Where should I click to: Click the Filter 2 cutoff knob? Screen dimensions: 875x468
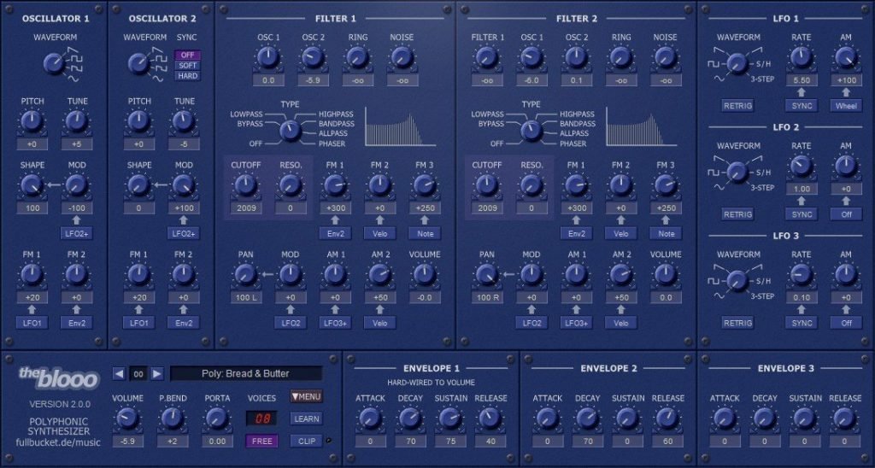click(486, 184)
